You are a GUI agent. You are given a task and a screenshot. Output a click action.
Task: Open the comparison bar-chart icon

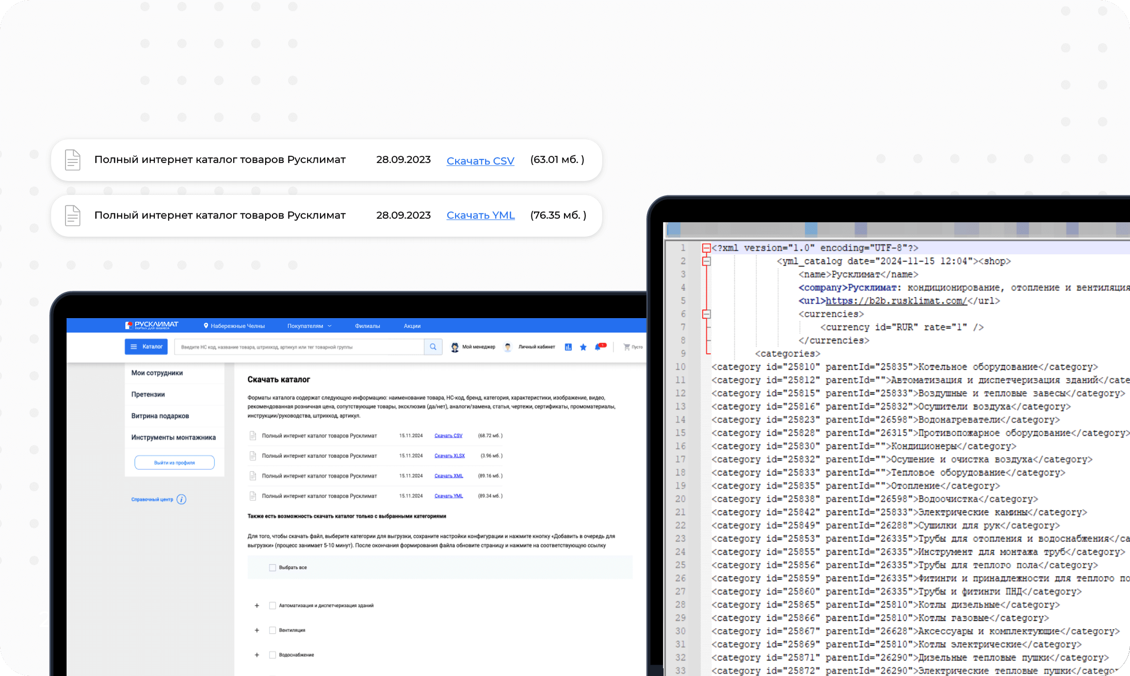[x=568, y=348]
